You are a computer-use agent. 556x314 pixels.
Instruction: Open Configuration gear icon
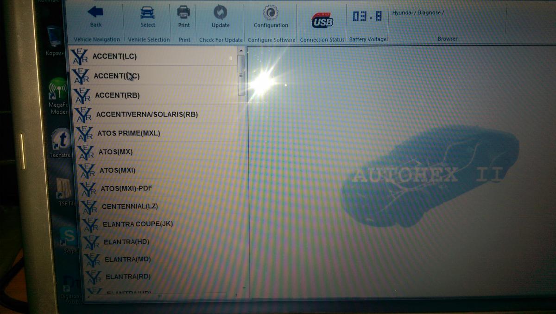click(271, 12)
